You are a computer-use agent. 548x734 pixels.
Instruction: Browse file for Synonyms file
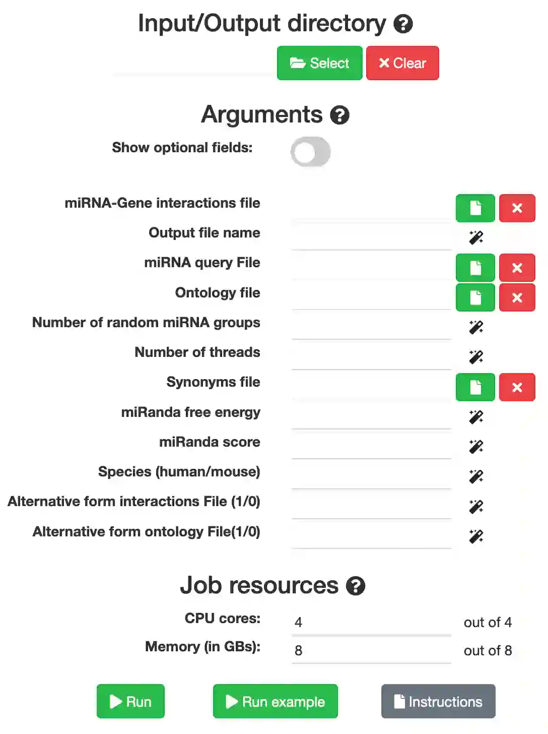[x=475, y=387]
